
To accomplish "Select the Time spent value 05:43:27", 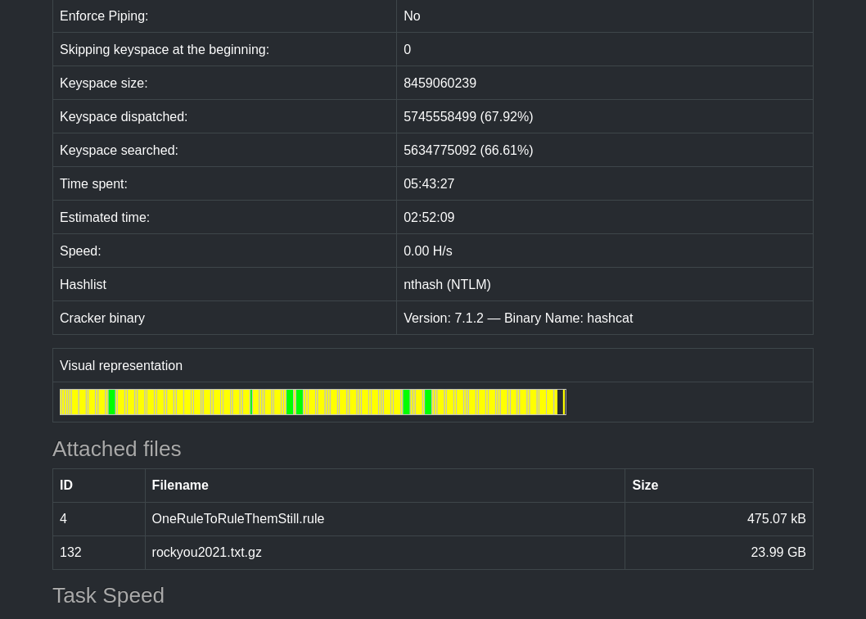I will [x=429, y=183].
